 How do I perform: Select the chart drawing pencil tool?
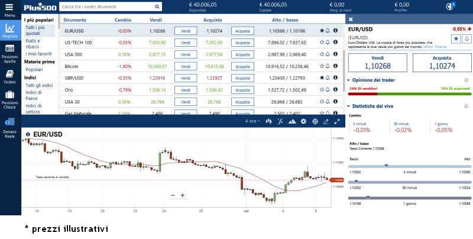tap(326, 121)
